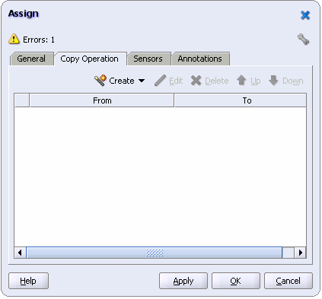The height and width of the screenshot is (299, 322).
Task: Click the To column header
Action: [x=241, y=100]
